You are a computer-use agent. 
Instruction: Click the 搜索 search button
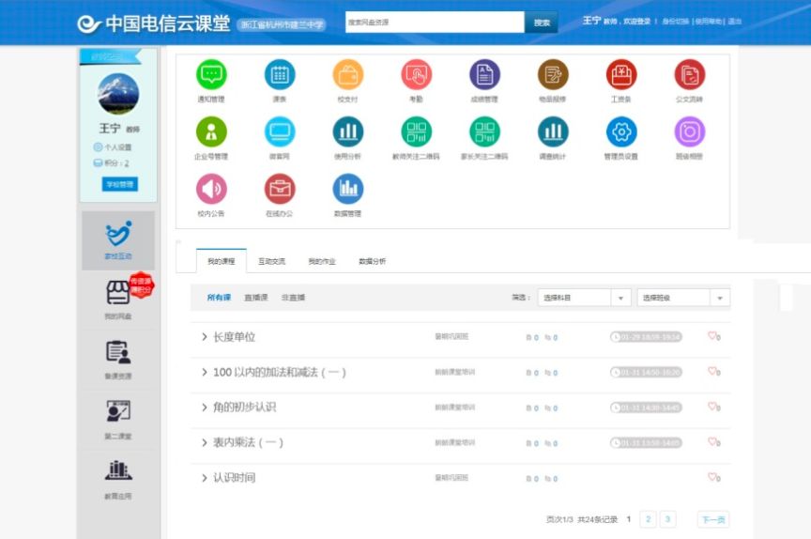pyautogui.click(x=542, y=23)
